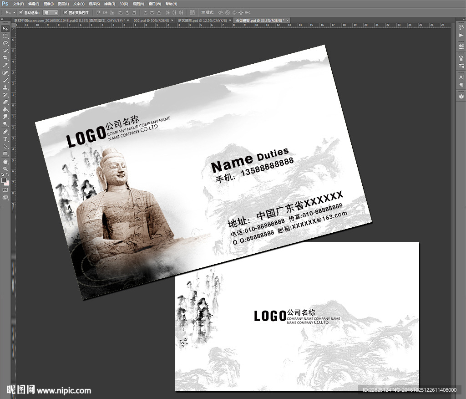
Task: Open the History panel icon
Action: [461, 28]
